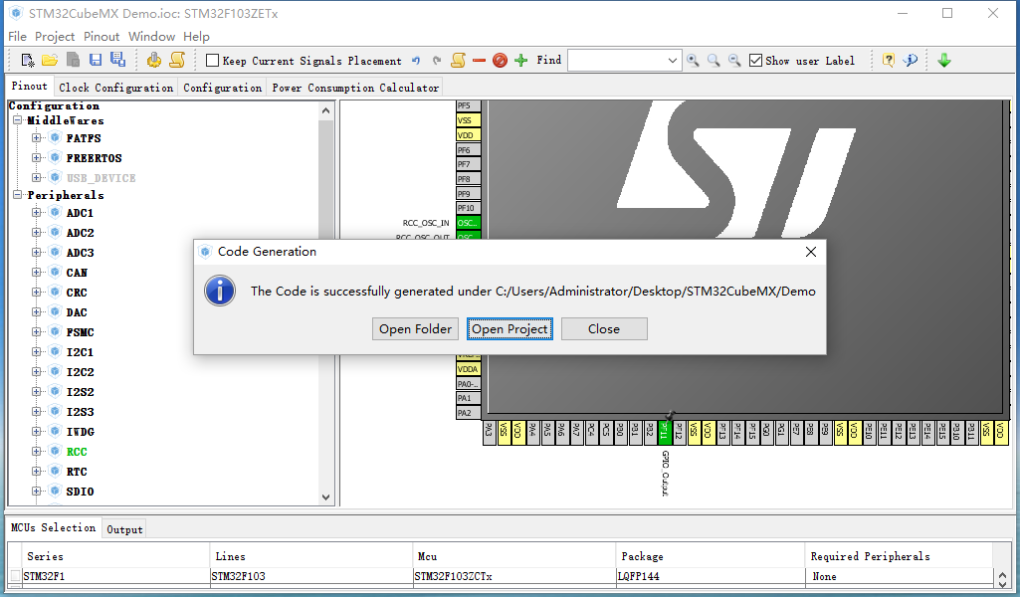Screen dimensions: 1020x597
Task: Open the Pinout menu
Action: [102, 37]
